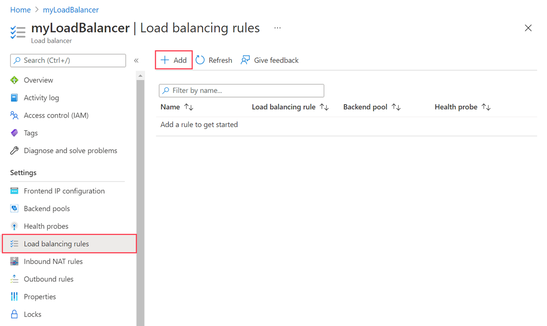This screenshot has width=547, height=326.
Task: Click myLoadBalancer breadcrumb link
Action: 71,10
